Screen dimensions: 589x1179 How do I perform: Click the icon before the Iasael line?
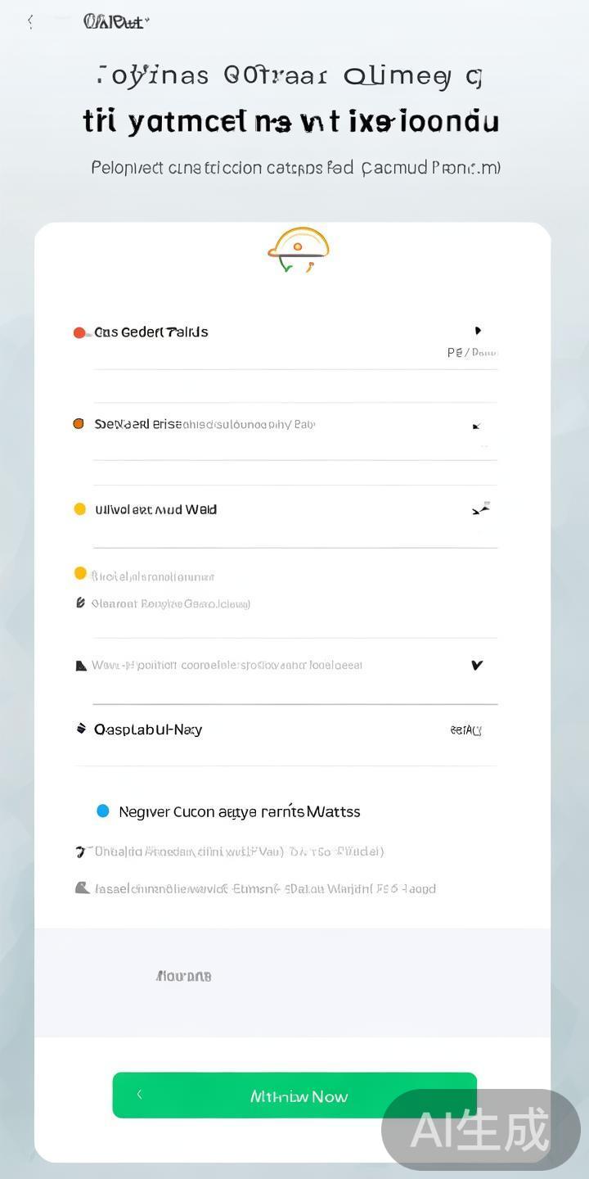(81, 888)
